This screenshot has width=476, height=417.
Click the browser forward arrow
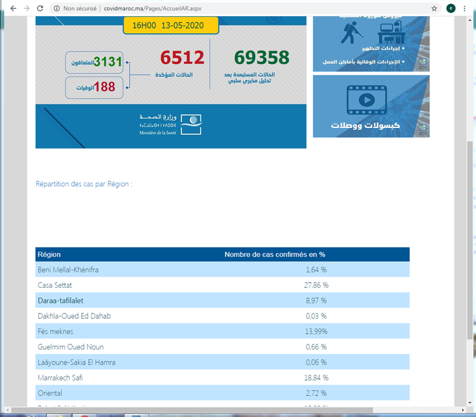(x=26, y=8)
